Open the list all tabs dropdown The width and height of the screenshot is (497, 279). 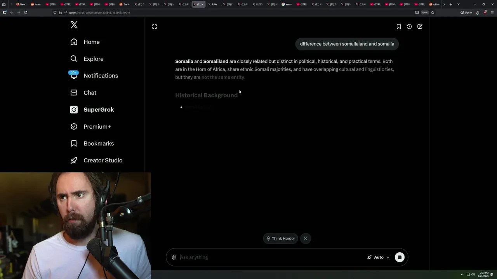click(459, 4)
